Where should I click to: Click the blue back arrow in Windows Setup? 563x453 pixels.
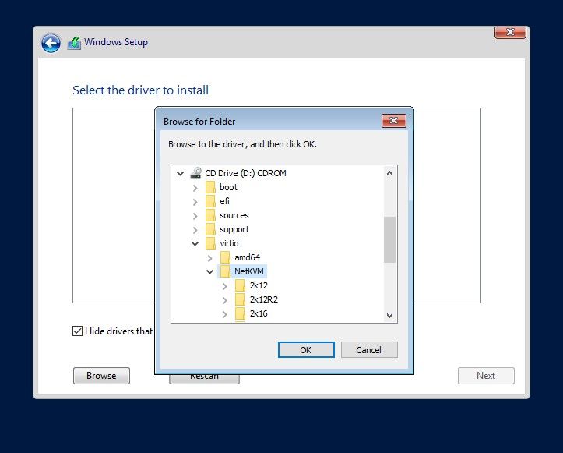51,43
